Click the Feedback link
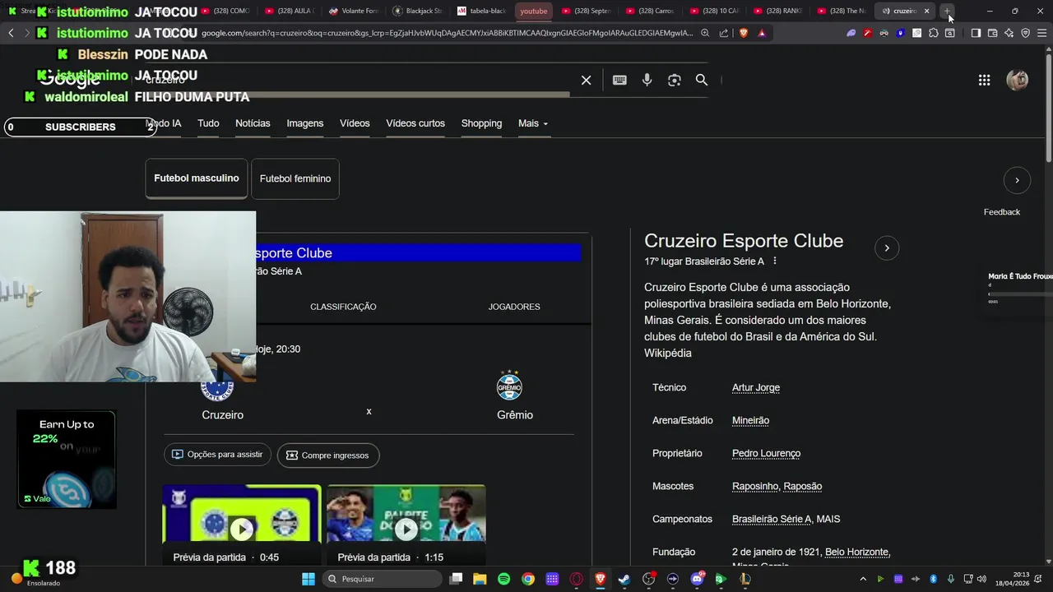Screen dimensions: 1053x592 point(1002,212)
